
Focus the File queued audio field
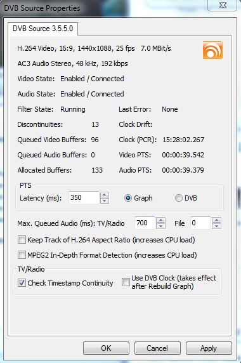tap(200, 223)
